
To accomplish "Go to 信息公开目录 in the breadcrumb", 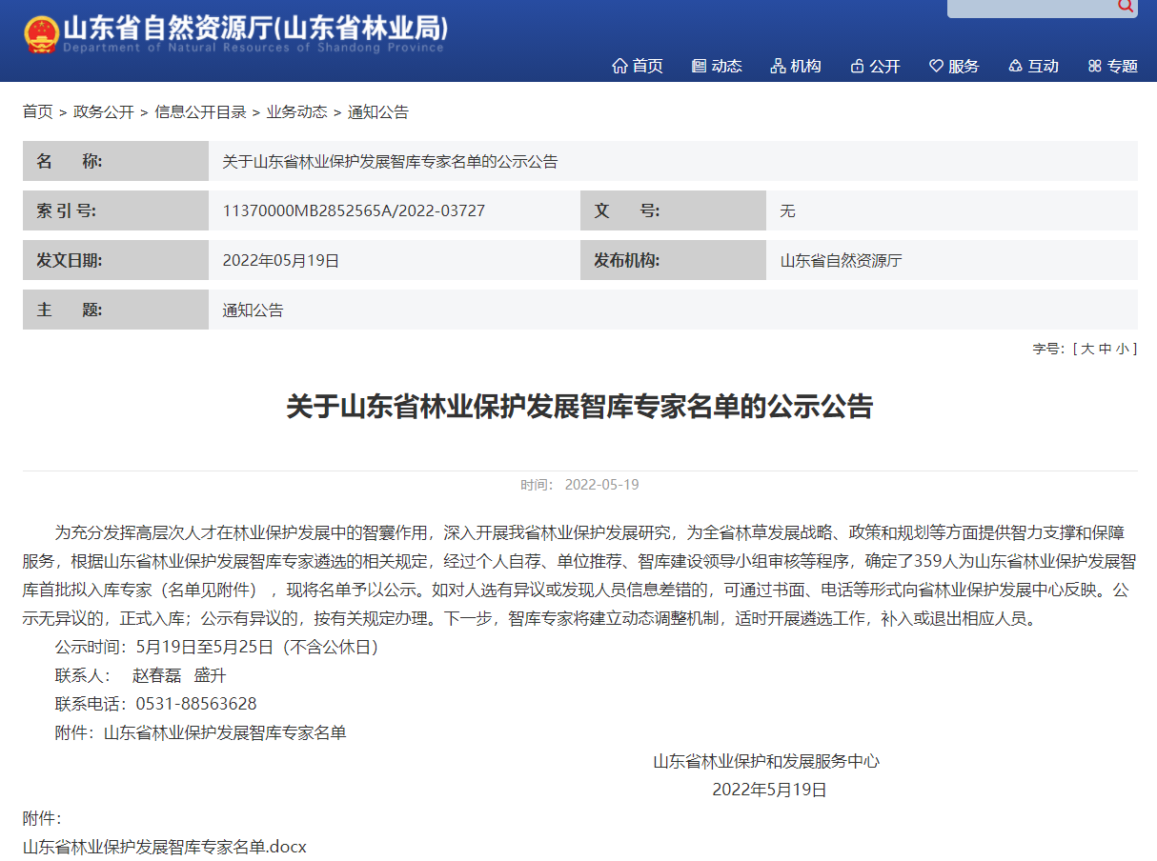I will coord(200,112).
